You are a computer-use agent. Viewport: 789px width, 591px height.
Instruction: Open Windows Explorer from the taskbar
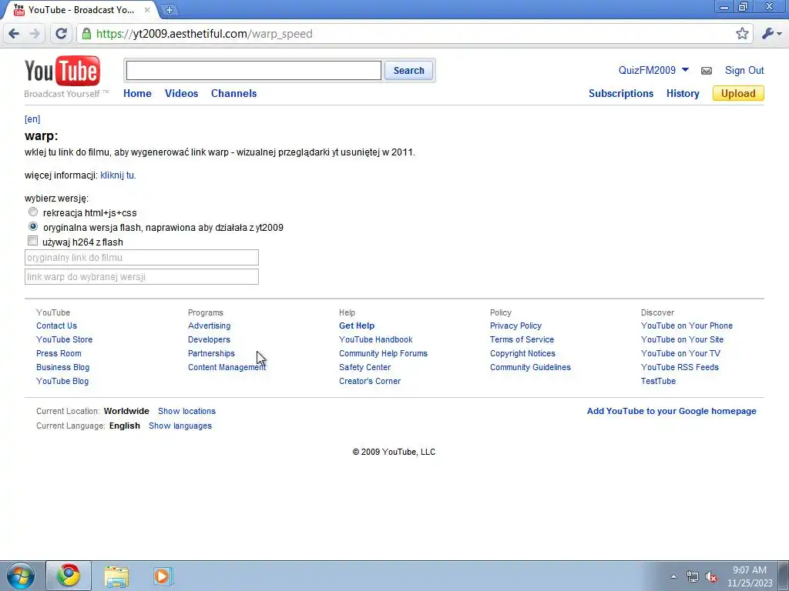116,576
